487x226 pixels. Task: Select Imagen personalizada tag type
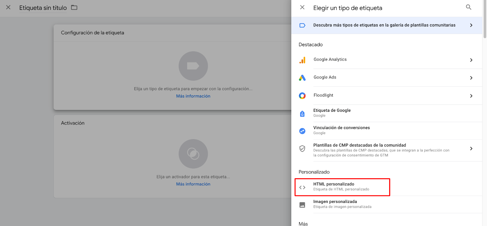click(387, 204)
